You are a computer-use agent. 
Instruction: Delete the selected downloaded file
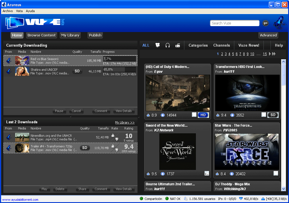[x=60, y=189]
